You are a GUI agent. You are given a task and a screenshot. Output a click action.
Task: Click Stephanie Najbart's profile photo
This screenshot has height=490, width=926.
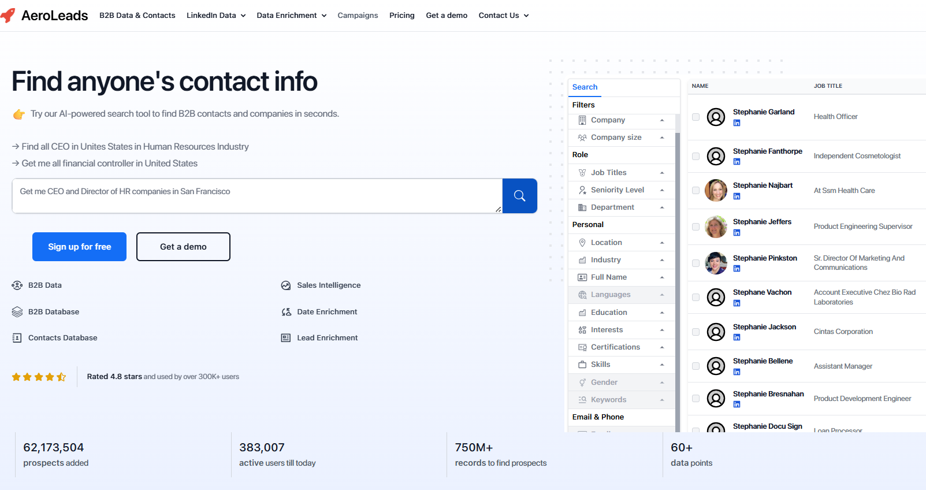point(716,190)
